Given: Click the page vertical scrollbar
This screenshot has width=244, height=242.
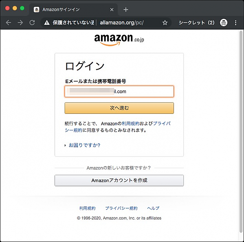Looking at the screenshot, I should (x=241, y=132).
